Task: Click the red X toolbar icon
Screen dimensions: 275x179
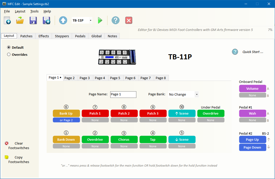Action: coord(129,20)
